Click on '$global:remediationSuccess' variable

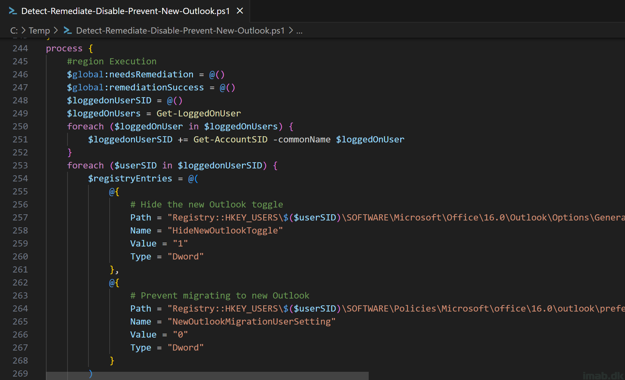(x=135, y=88)
